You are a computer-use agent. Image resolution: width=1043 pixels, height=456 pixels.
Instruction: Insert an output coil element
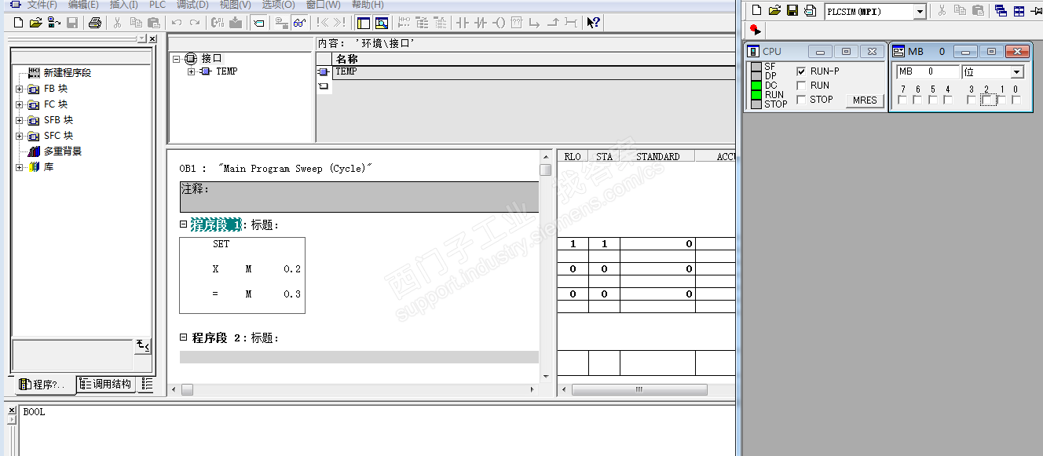[x=499, y=23]
